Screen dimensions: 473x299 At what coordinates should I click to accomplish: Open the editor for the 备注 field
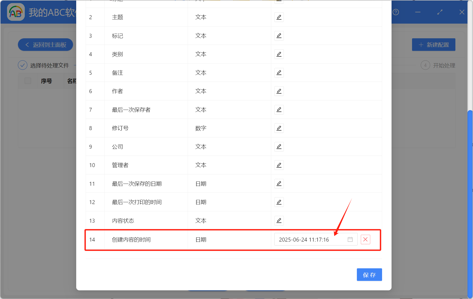coord(279,73)
